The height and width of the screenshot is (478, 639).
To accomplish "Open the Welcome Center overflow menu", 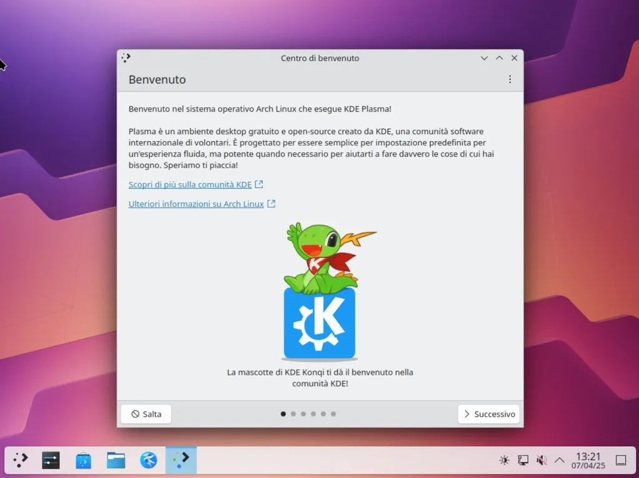I will (x=510, y=79).
